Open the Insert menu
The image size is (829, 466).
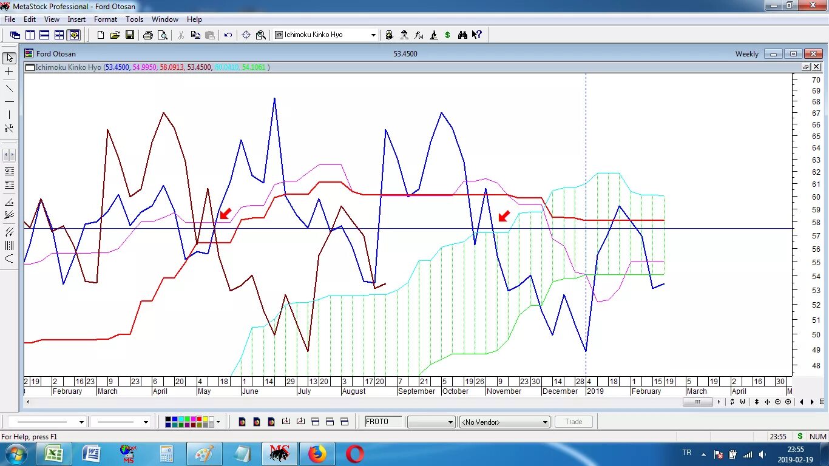click(x=76, y=19)
